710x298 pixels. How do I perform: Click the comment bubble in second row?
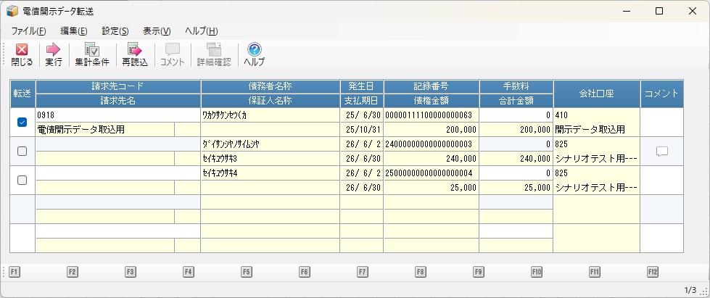coord(661,152)
